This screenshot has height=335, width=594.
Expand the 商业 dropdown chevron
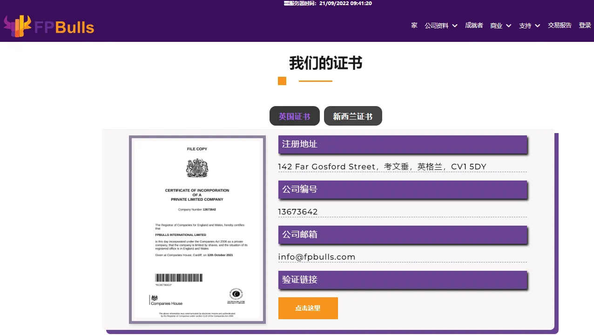click(x=509, y=26)
